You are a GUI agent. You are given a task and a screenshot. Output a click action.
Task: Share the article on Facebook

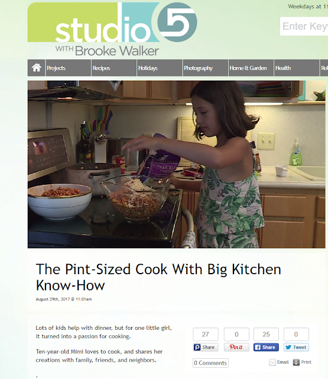tap(266, 347)
